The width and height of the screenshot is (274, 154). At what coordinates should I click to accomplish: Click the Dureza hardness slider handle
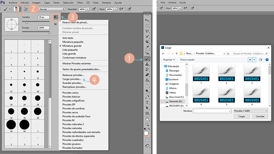pyautogui.click(x=50, y=32)
